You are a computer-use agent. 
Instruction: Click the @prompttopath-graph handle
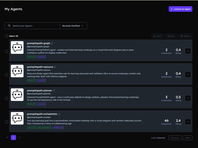[x=38, y=46]
